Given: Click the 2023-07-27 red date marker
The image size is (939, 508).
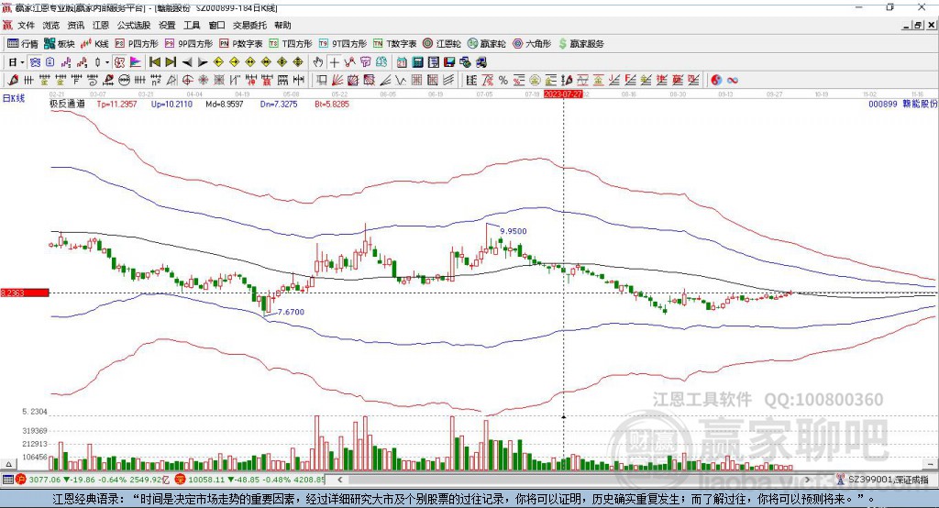Looking at the screenshot, I should pyautogui.click(x=563, y=94).
